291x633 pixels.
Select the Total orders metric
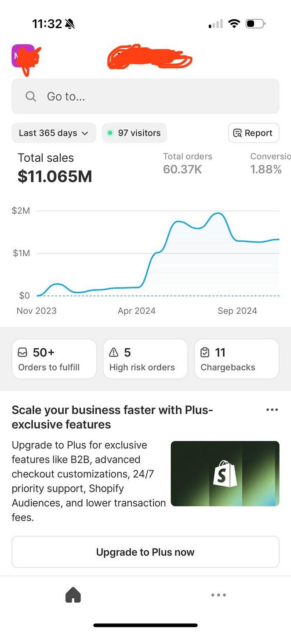188,163
